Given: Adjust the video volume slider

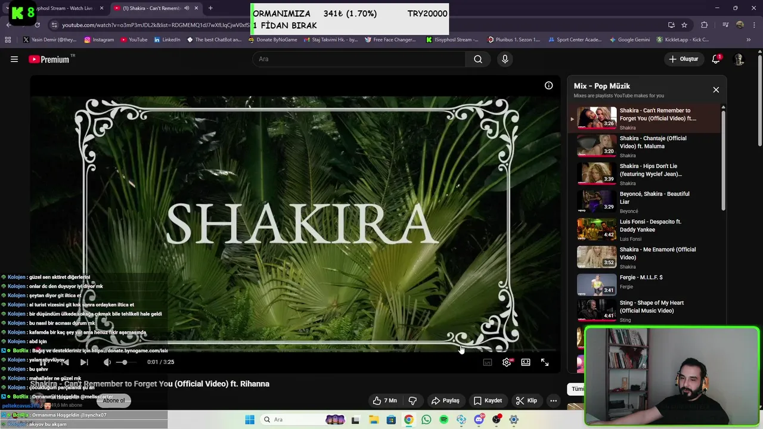Looking at the screenshot, I should click(x=127, y=362).
